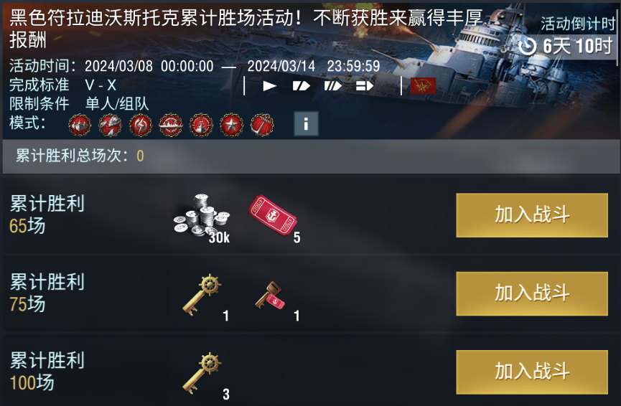The height and width of the screenshot is (406, 621).
Task: Click the red Soviet nation flag
Action: pos(423,86)
